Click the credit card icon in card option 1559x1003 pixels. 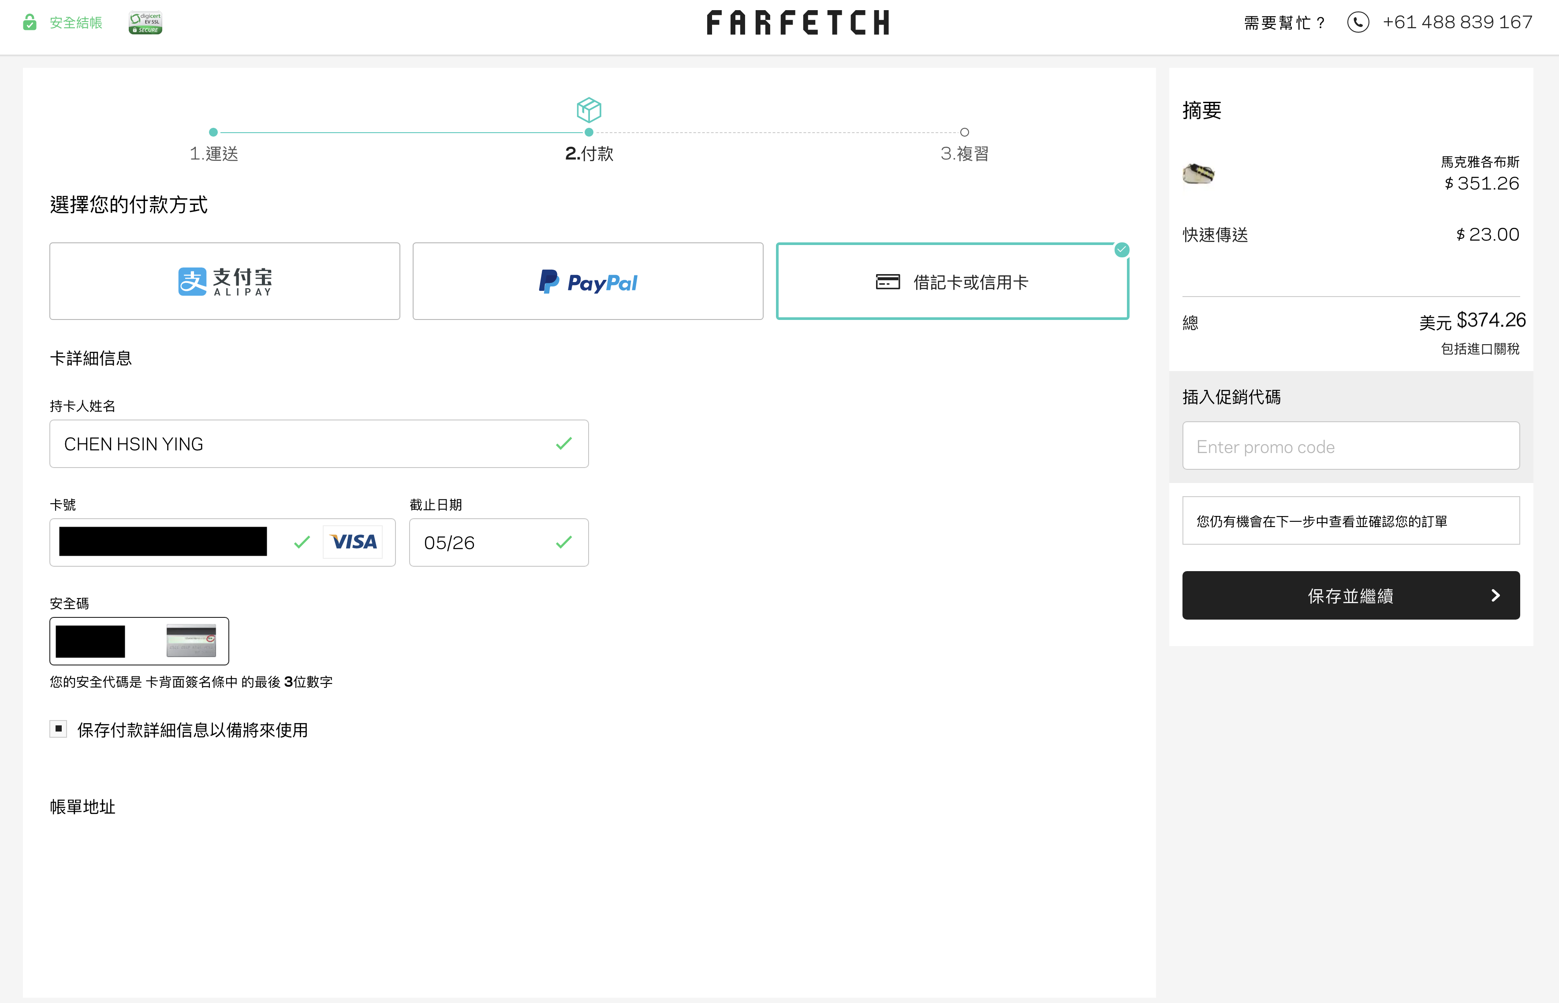coord(888,282)
